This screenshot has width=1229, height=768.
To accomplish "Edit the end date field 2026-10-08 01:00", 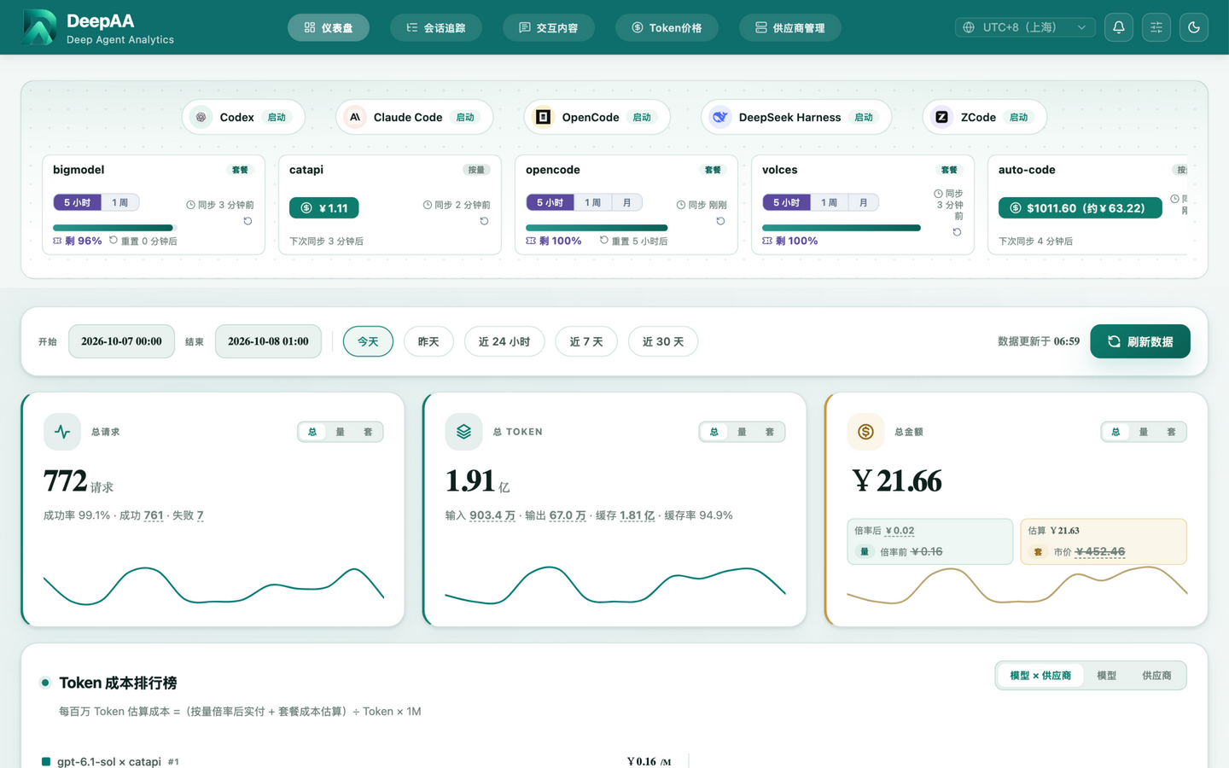I will click(268, 341).
